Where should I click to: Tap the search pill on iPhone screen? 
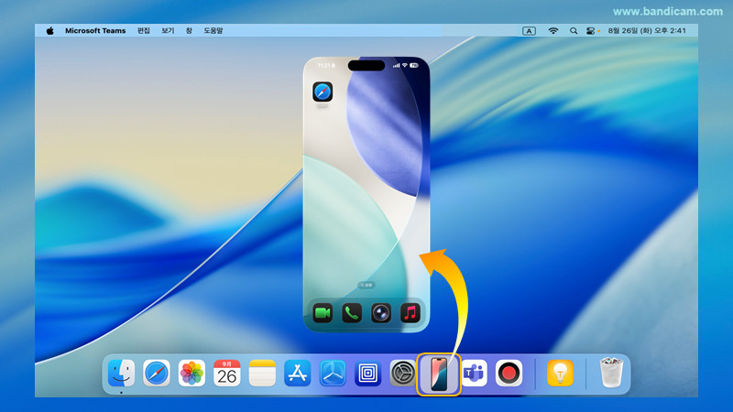tap(366, 285)
